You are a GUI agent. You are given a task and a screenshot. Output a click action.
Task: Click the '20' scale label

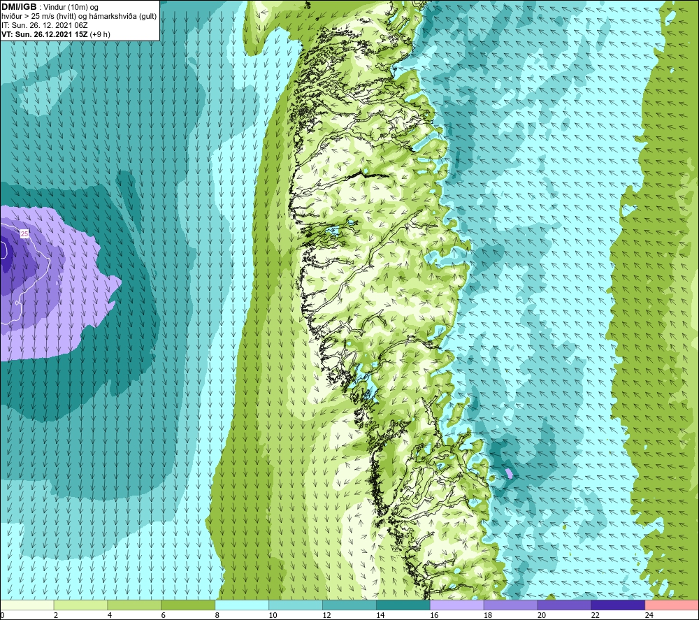click(x=542, y=615)
